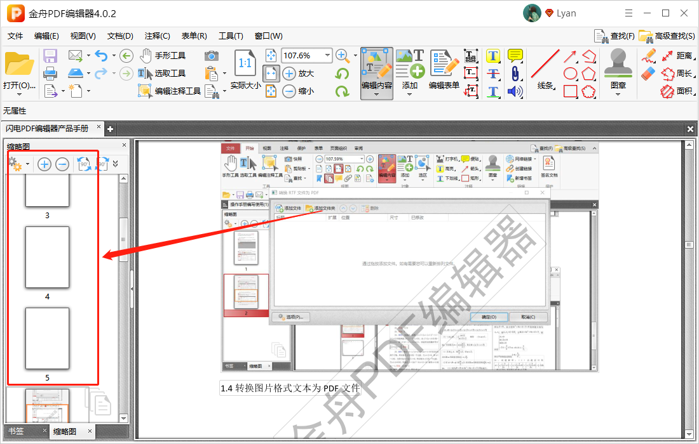Select the Attach File paperclip icon
This screenshot has height=444, width=699.
point(515,74)
